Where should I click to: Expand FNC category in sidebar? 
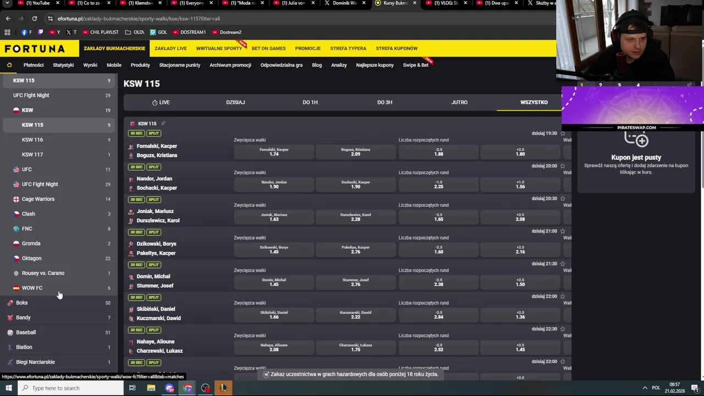coord(58,229)
